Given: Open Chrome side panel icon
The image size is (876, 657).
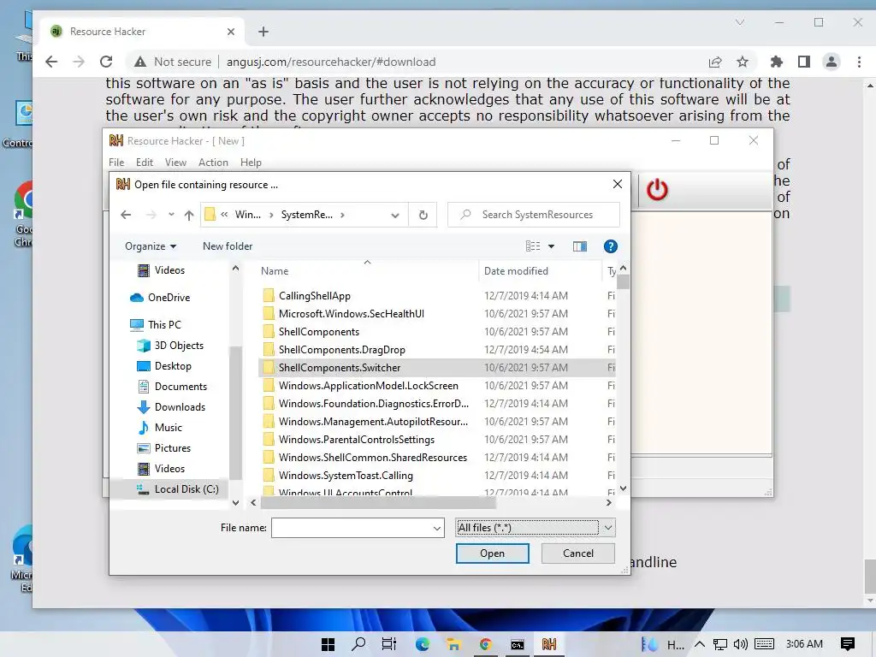Looking at the screenshot, I should [803, 62].
